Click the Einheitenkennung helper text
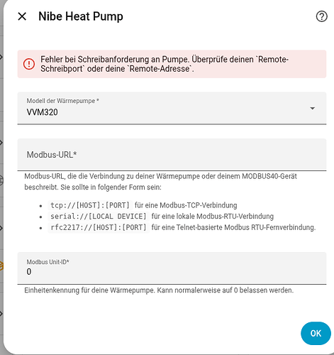334x355 pixels. (159, 290)
